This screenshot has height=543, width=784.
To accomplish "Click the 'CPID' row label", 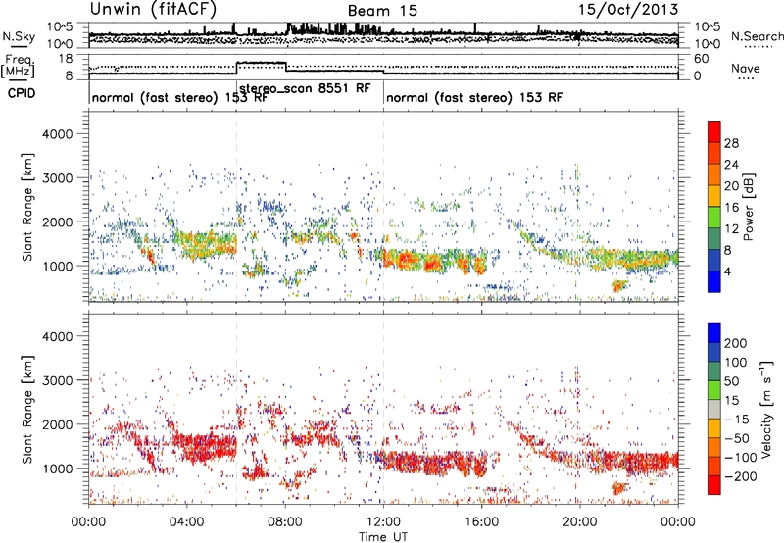I will pyautogui.click(x=22, y=93).
